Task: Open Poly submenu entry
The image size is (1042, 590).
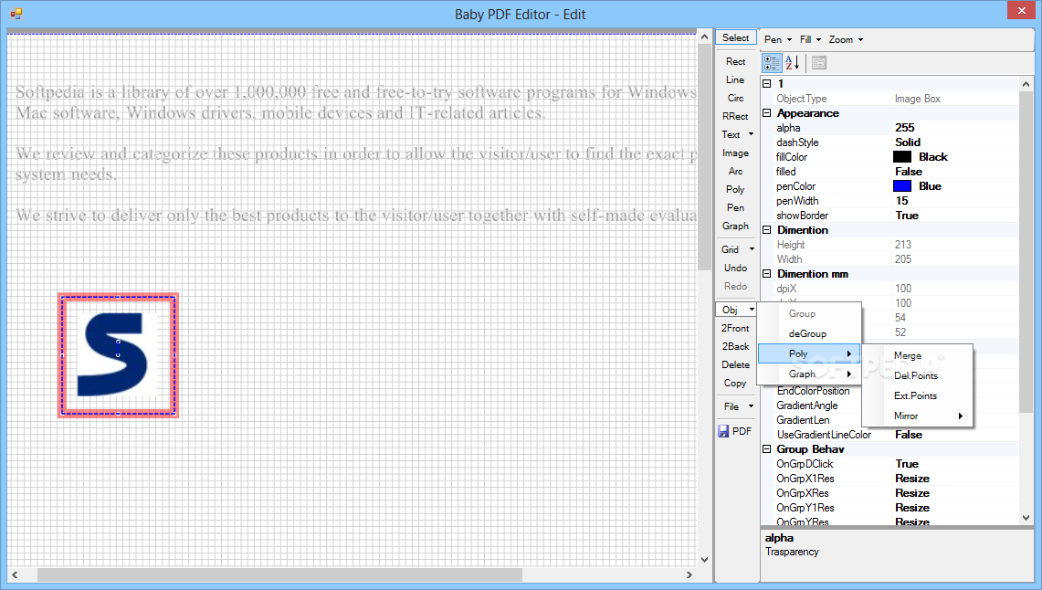Action: pyautogui.click(x=809, y=353)
